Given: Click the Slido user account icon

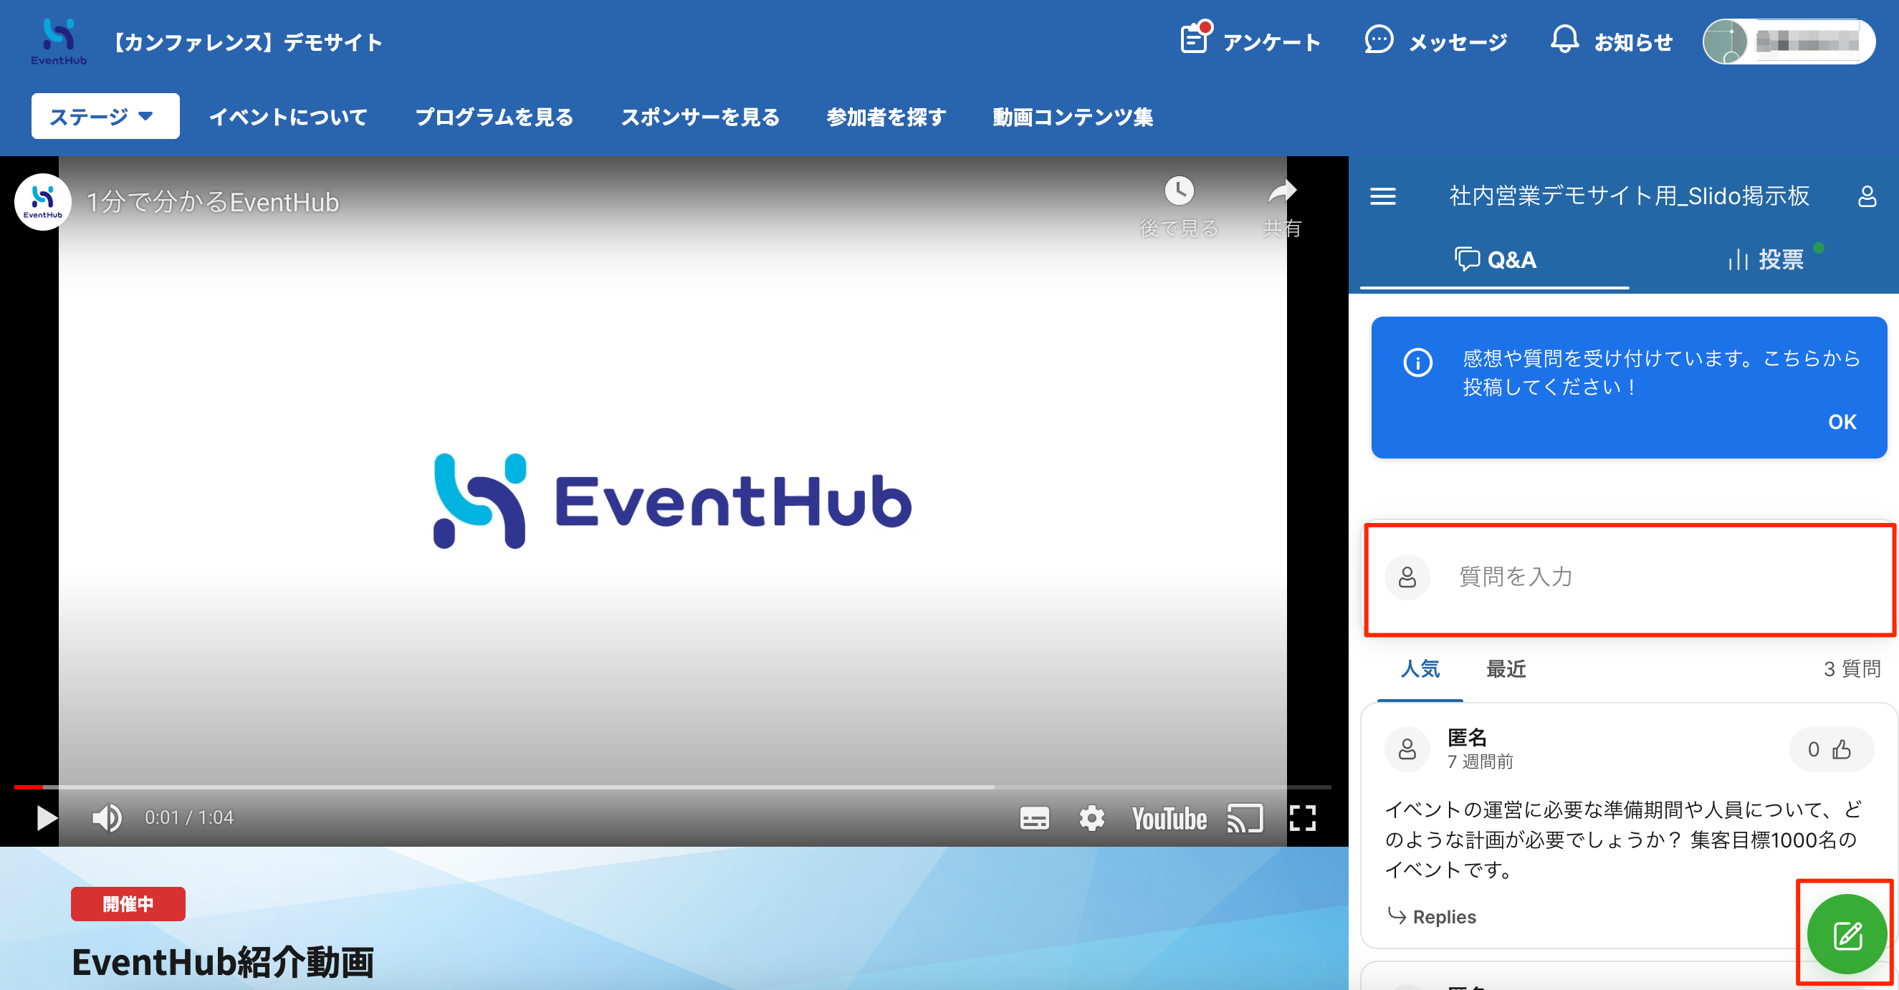Looking at the screenshot, I should pyautogui.click(x=1867, y=196).
